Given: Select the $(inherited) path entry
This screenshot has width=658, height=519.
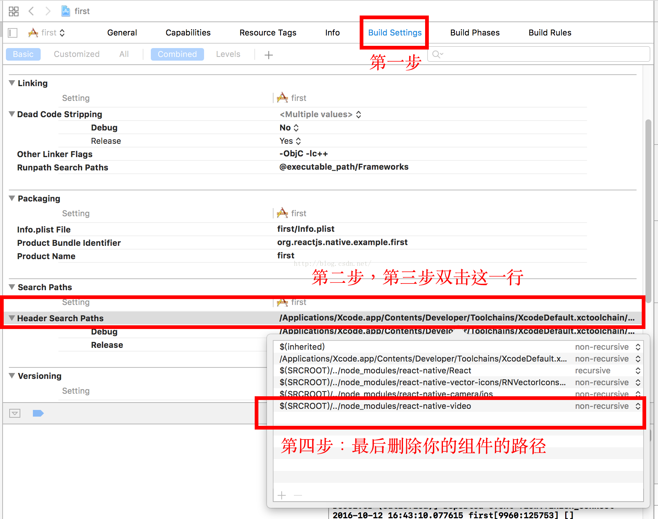Looking at the screenshot, I should point(458,347).
